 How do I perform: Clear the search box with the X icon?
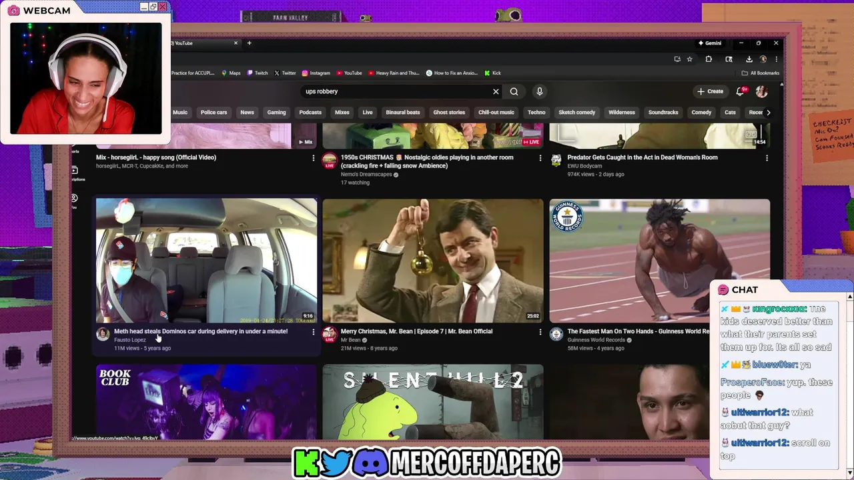coord(496,91)
